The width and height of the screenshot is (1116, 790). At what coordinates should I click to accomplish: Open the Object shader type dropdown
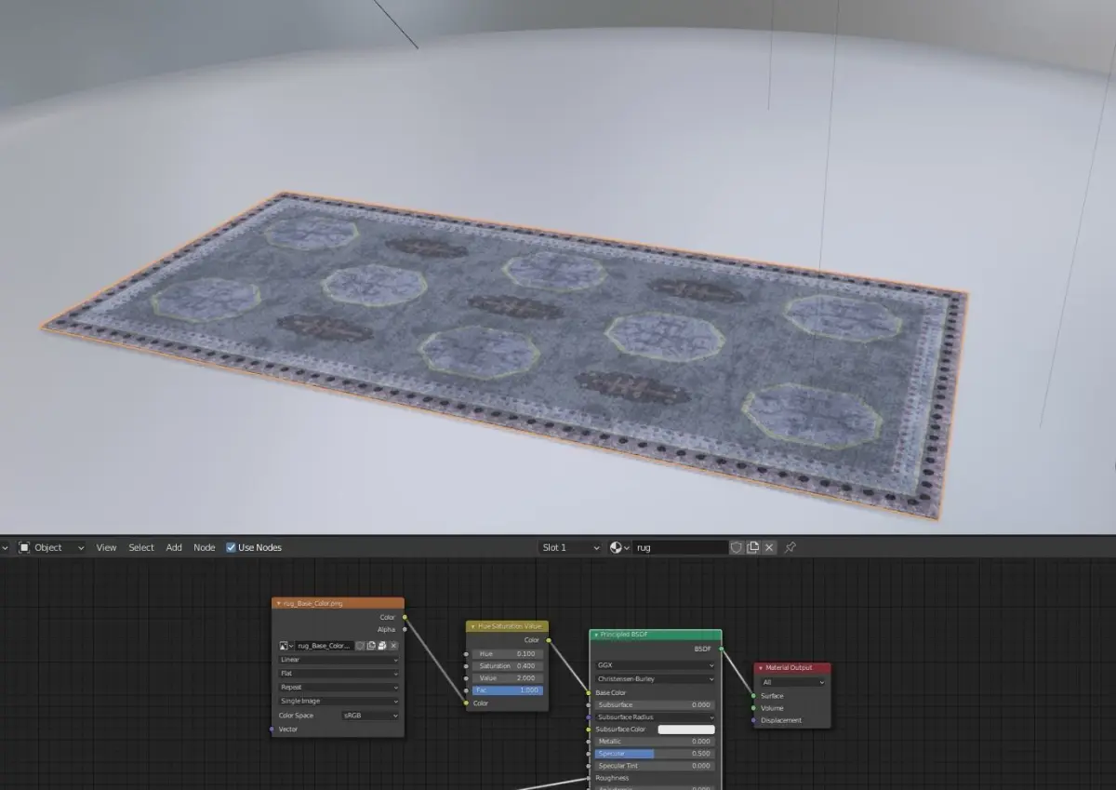point(52,547)
